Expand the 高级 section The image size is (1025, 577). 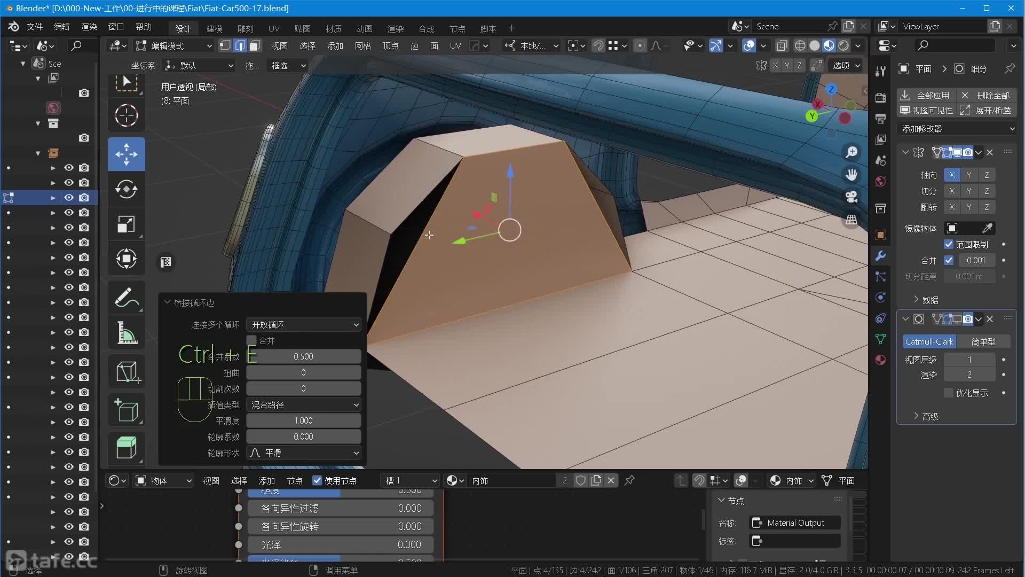pos(926,416)
